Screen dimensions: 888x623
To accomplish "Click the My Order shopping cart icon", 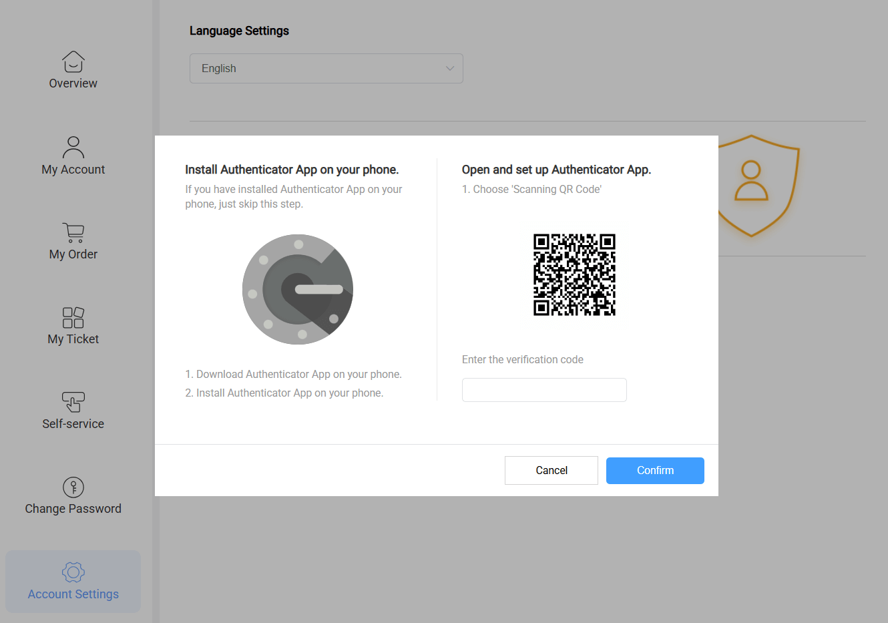I will 73,232.
